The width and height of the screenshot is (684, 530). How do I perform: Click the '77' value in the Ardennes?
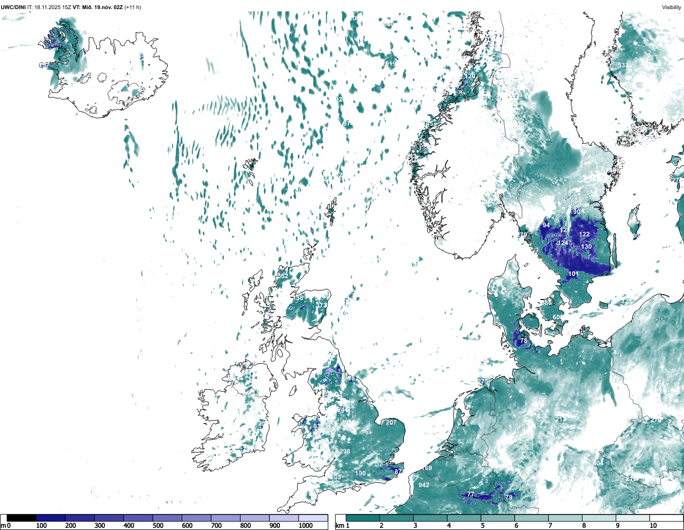tap(471, 495)
